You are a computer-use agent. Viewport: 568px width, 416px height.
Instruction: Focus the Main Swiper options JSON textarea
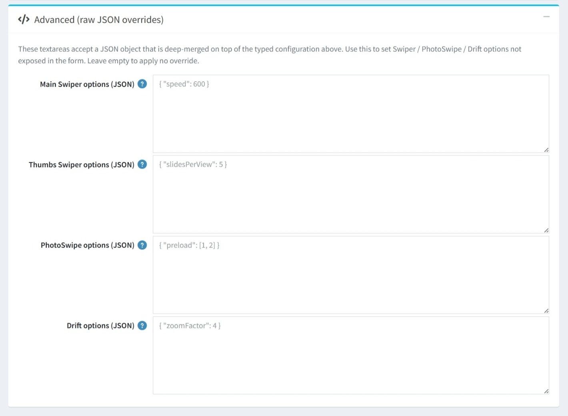[x=351, y=114]
